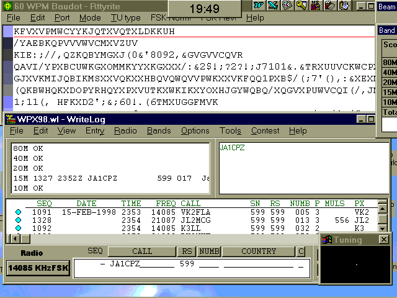397x298 pixels.
Task: Open WriteLog Tools menu
Action: point(230,131)
